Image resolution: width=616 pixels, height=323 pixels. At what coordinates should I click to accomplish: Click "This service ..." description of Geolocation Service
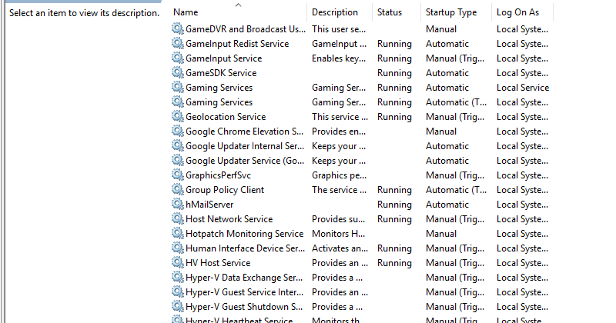tap(340, 117)
